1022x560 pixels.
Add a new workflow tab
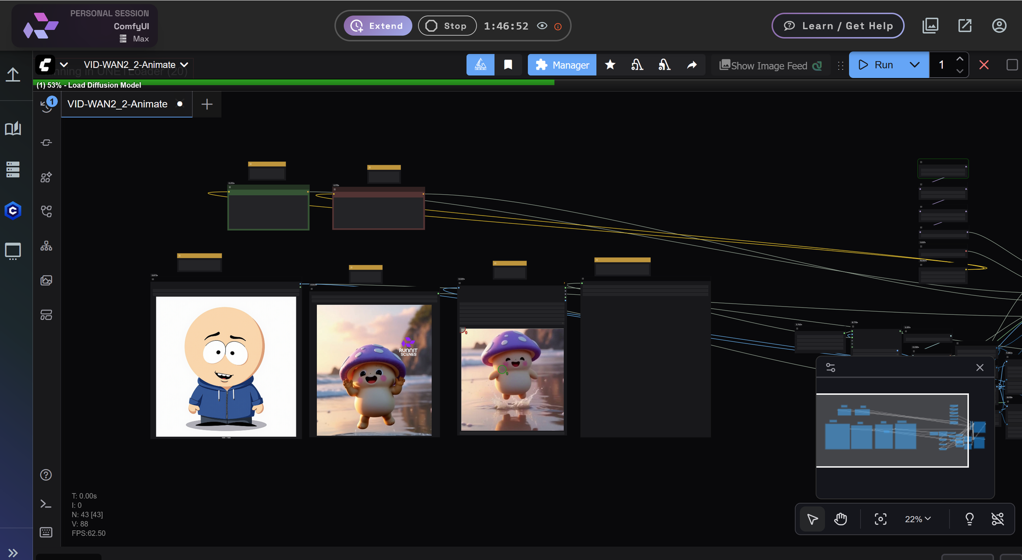207,104
